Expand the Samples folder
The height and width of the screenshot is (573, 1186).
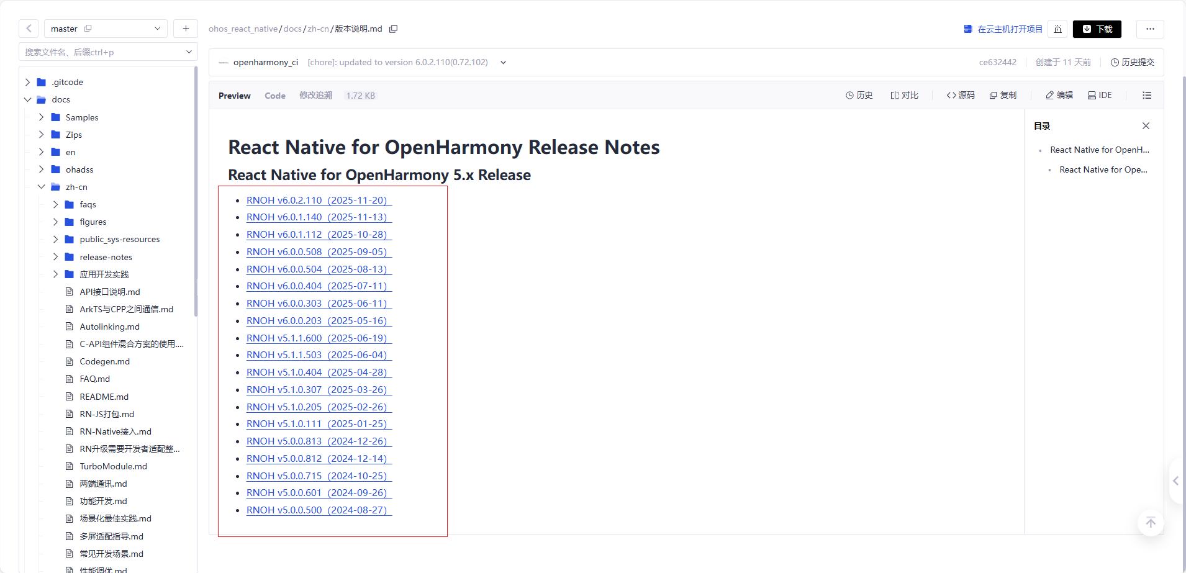(41, 117)
